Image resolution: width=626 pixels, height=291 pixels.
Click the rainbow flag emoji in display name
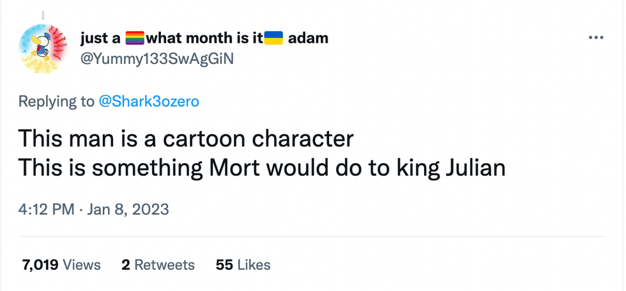(134, 38)
